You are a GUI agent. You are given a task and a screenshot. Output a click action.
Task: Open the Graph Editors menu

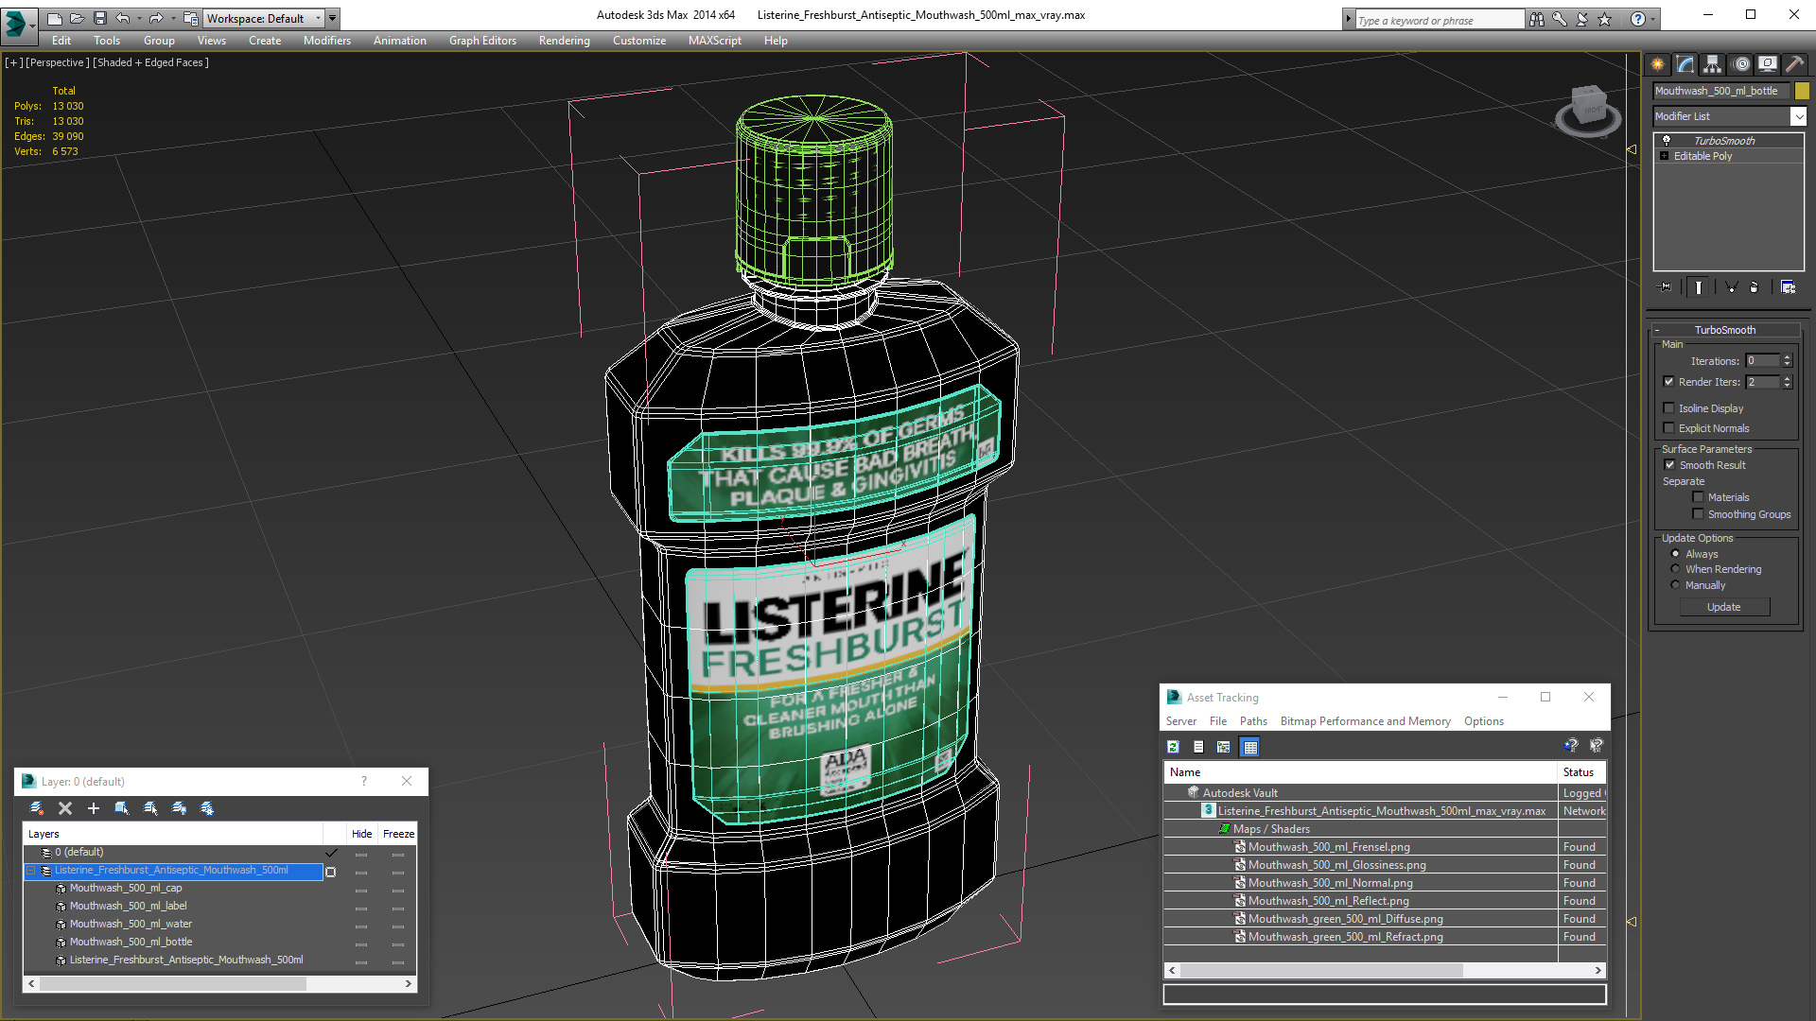(x=482, y=41)
